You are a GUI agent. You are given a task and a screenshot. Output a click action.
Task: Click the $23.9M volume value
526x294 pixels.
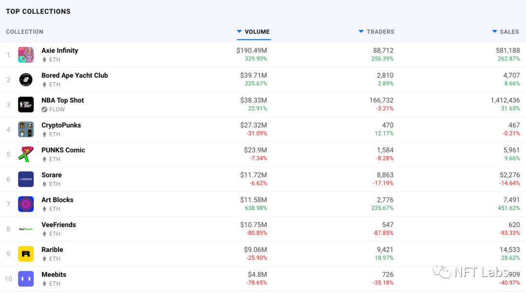256,150
